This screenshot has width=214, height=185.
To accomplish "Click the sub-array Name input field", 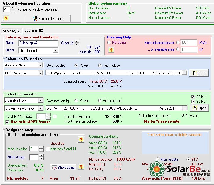I will [x=39, y=43].
